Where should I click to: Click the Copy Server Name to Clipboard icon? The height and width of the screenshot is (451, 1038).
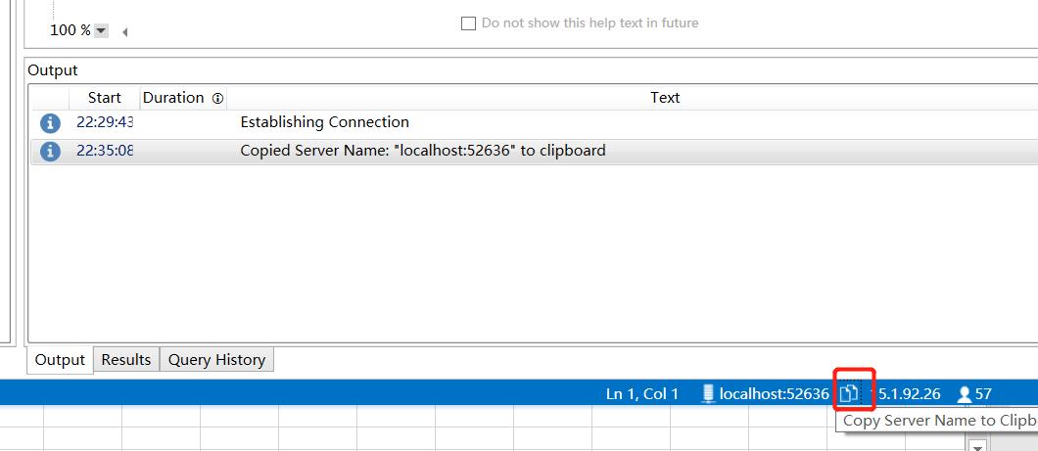coord(850,393)
